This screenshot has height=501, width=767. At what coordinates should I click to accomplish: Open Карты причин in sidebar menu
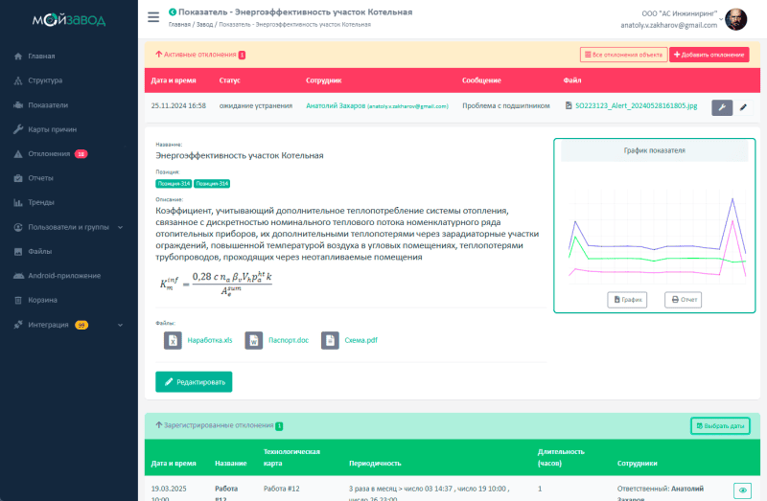[x=53, y=129]
